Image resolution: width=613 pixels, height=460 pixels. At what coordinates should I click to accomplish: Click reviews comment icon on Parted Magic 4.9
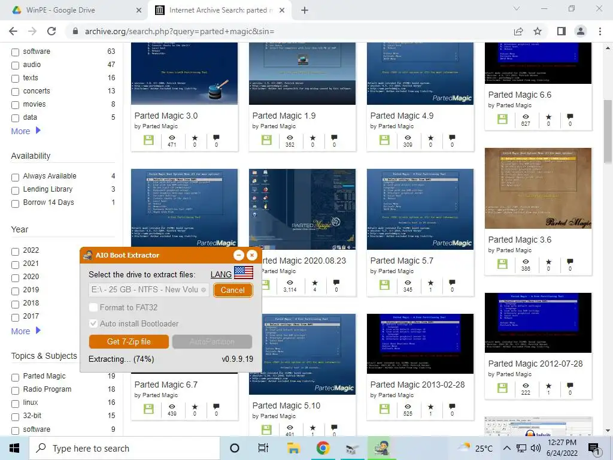tap(452, 137)
